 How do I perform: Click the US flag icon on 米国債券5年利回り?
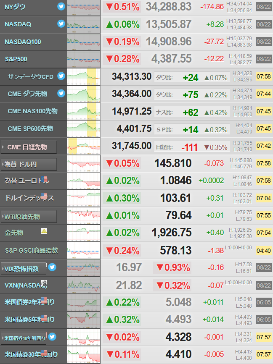[44, 317]
